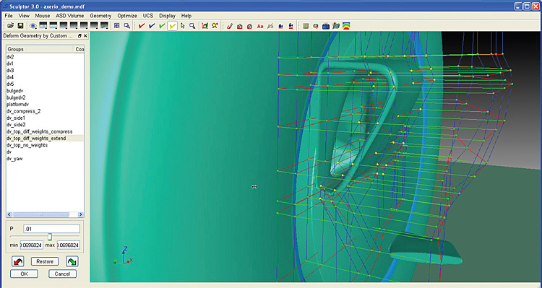Click the green grid control-point icon
The image size is (542, 288).
[x=205, y=26]
